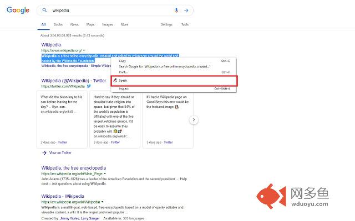Click the blue arrow search submit icon
This screenshot has height=221, width=355.
coord(186,10)
